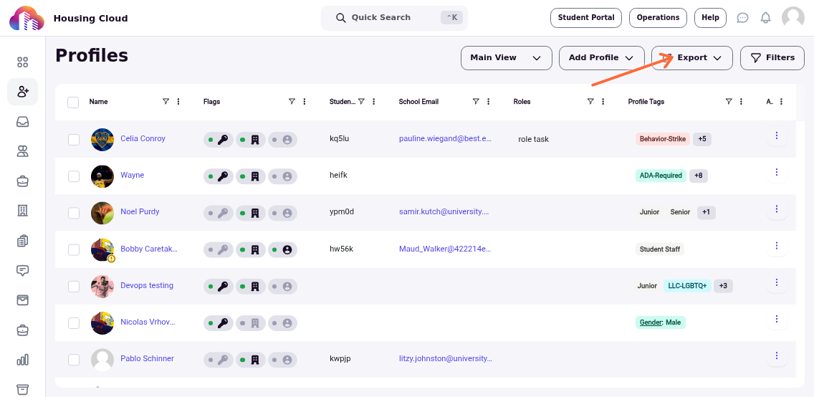Click the Gender: Male tag
Image resolution: width=814 pixels, height=397 pixels.
[x=661, y=322]
